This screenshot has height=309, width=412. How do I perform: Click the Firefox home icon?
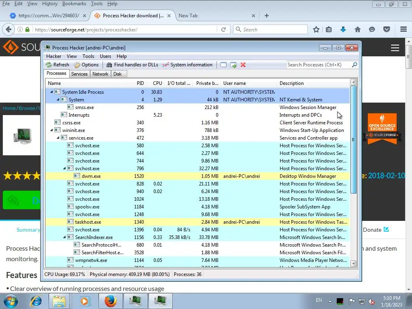pyautogui.click(x=358, y=29)
